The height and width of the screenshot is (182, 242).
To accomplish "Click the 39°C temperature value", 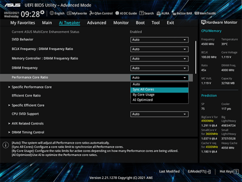I will click(225, 44).
